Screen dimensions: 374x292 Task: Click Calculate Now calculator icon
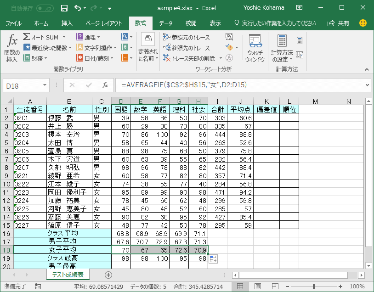[300, 40]
